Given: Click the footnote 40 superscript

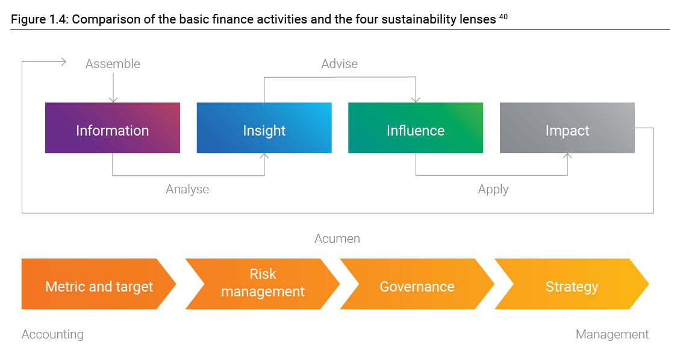Looking at the screenshot, I should point(504,17).
